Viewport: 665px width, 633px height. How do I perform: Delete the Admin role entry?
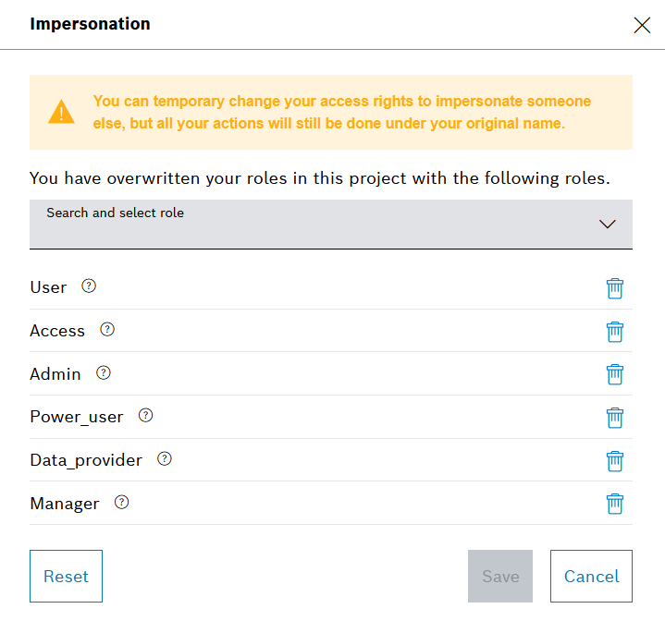[615, 374]
